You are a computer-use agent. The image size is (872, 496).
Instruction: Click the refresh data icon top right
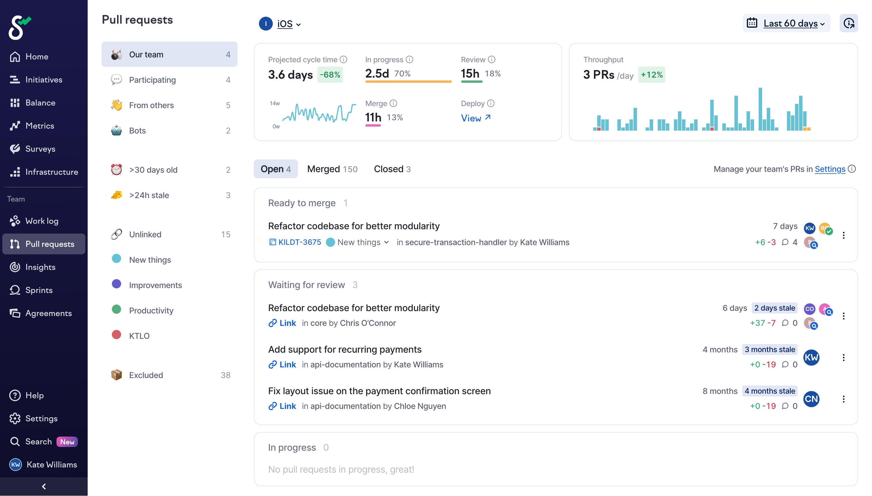[848, 23]
